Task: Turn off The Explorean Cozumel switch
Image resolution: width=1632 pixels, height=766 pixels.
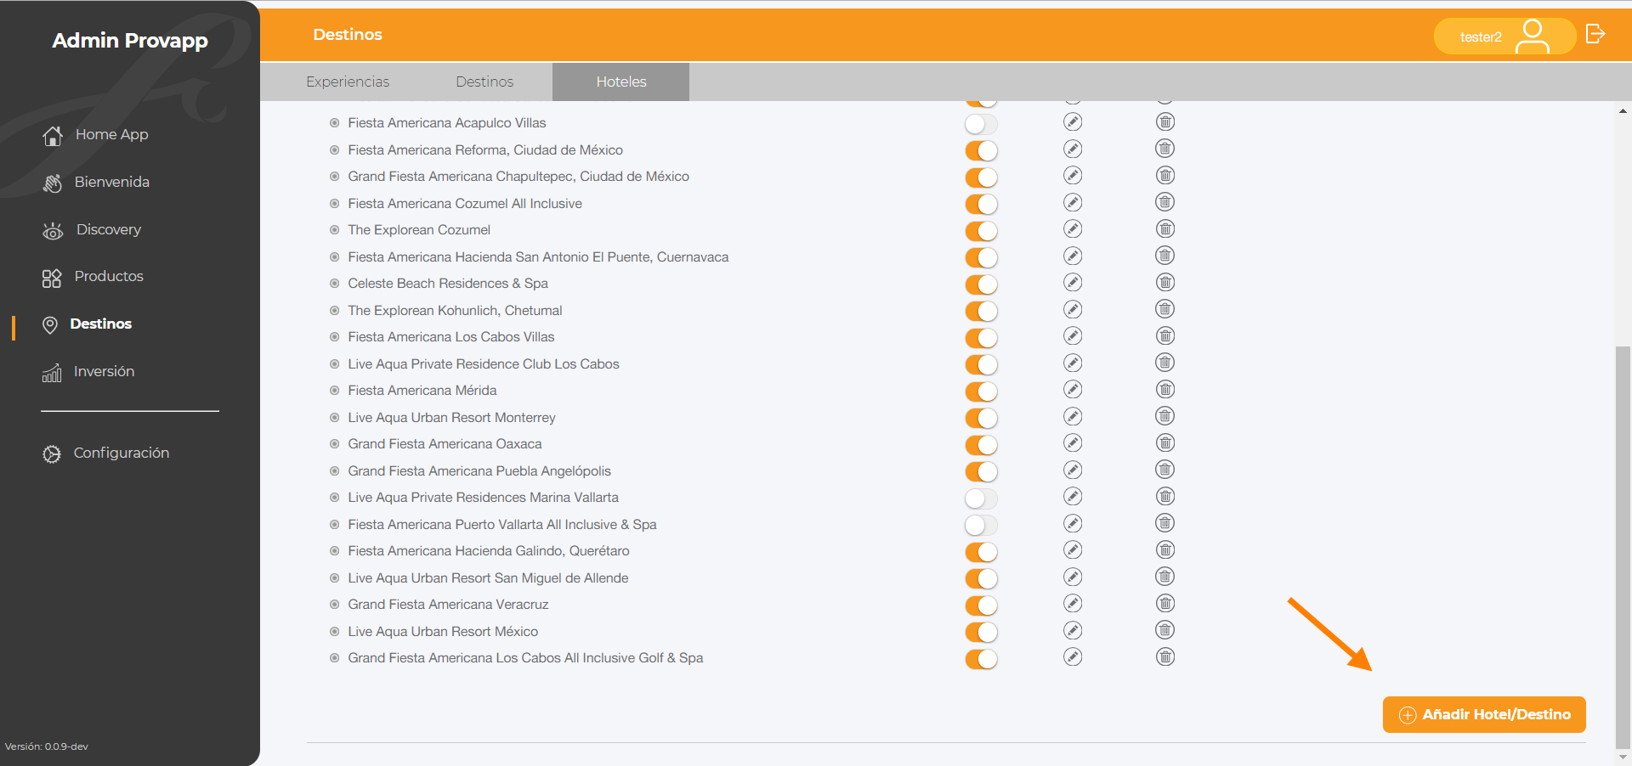Action: [981, 231]
